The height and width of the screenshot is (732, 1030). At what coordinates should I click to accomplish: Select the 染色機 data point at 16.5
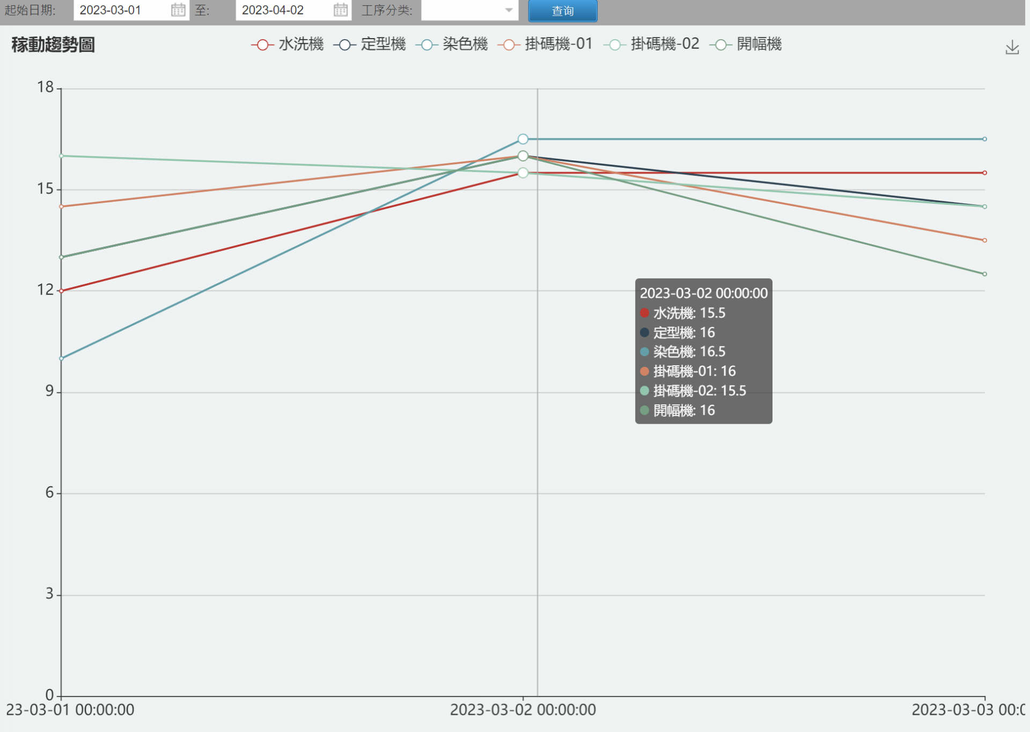pyautogui.click(x=523, y=139)
